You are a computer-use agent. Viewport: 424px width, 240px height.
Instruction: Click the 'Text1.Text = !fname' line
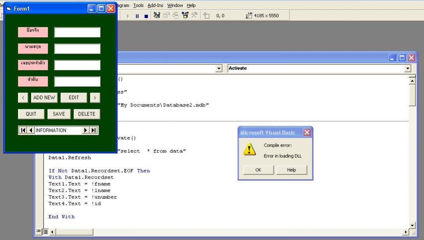click(x=79, y=184)
